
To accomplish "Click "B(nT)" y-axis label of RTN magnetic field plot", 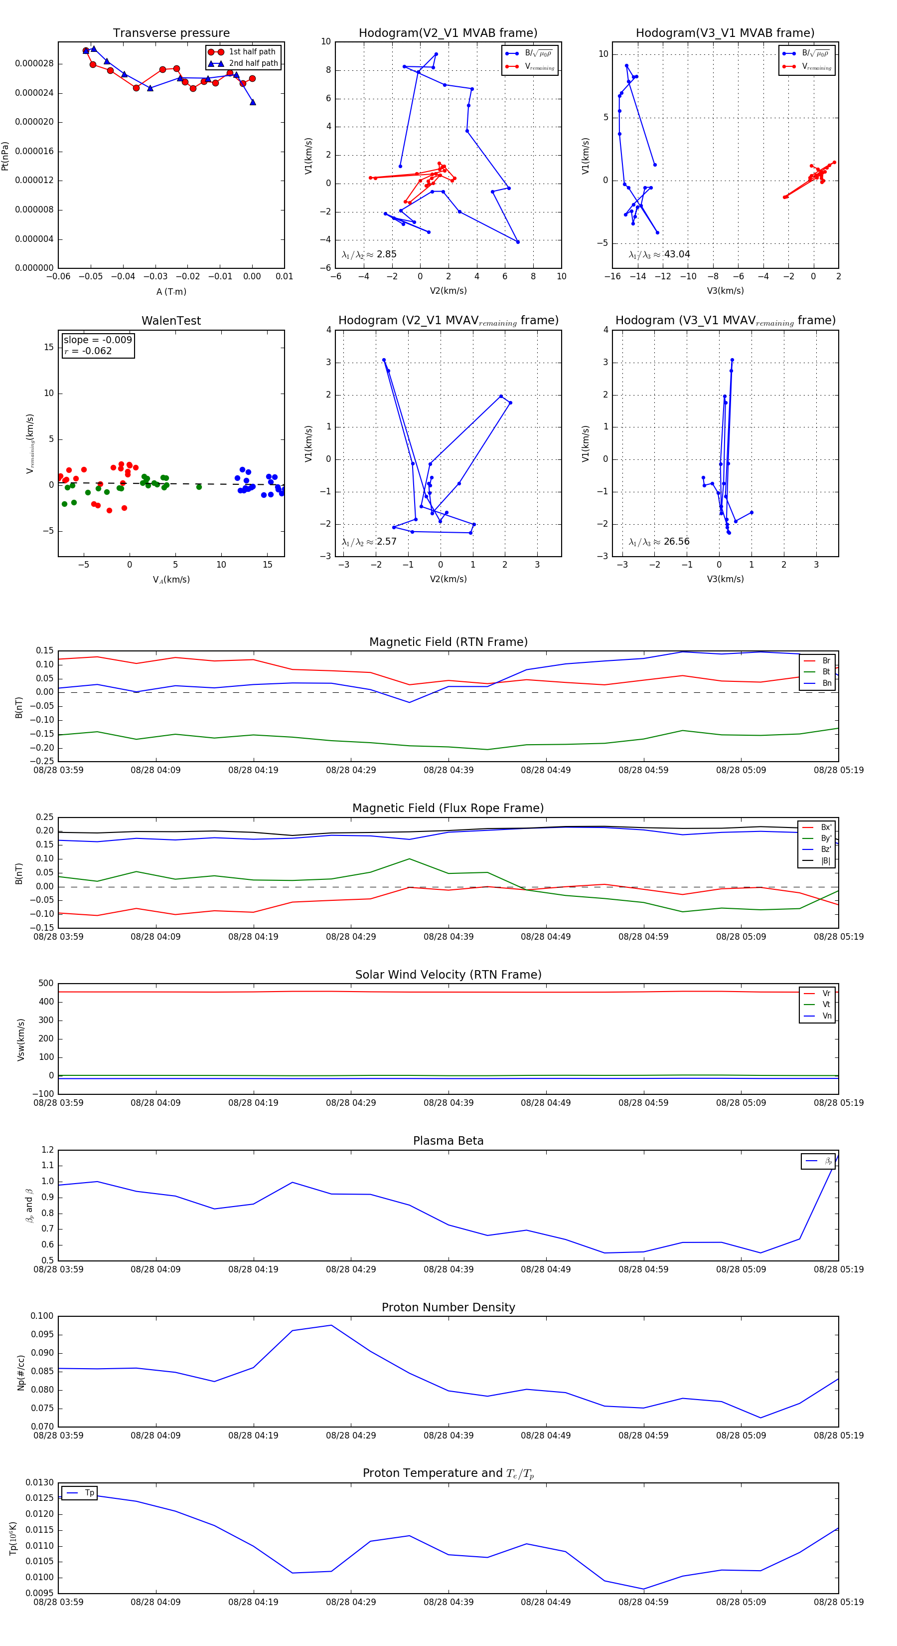I will click(19, 707).
